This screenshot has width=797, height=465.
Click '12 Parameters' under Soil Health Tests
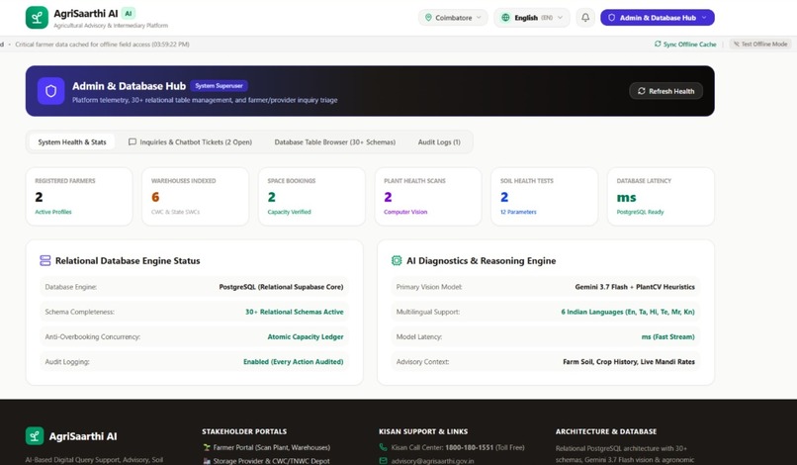(x=518, y=212)
